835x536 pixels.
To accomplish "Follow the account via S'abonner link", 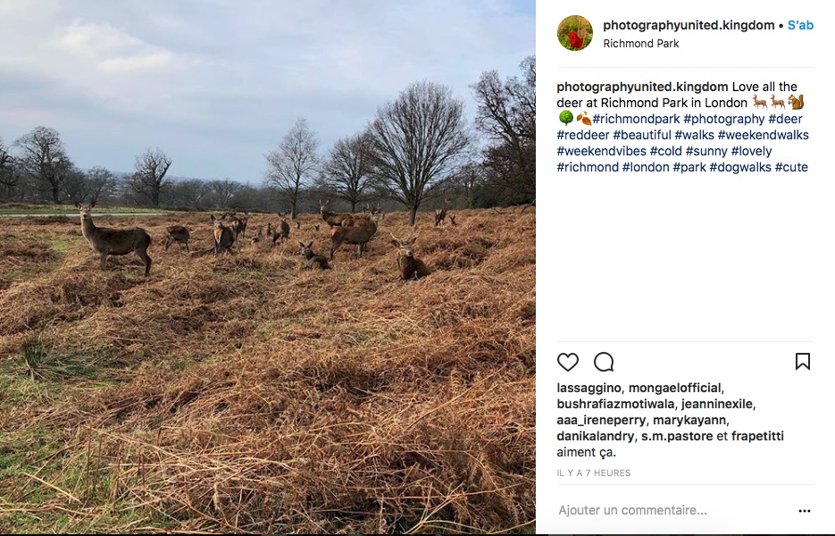I will point(798,25).
